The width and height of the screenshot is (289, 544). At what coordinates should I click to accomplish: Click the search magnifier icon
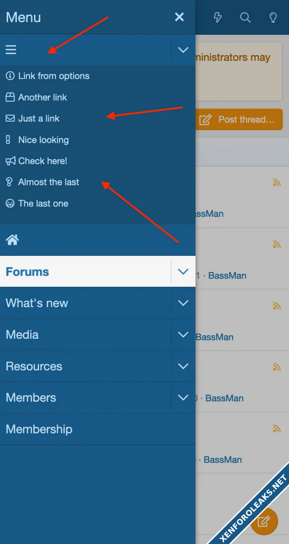point(245,18)
